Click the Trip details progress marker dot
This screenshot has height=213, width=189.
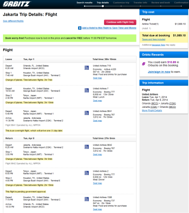[x=103, y=6]
